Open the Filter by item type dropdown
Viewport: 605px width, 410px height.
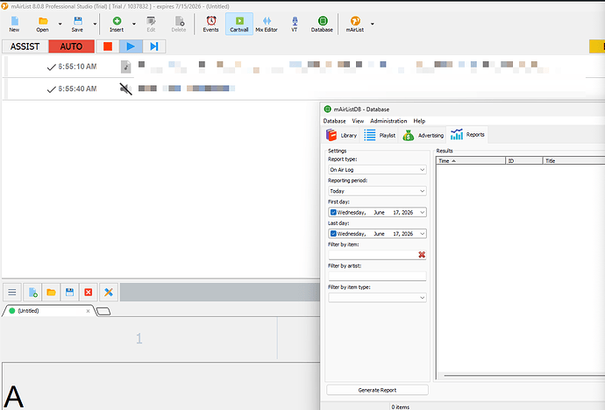[377, 298]
